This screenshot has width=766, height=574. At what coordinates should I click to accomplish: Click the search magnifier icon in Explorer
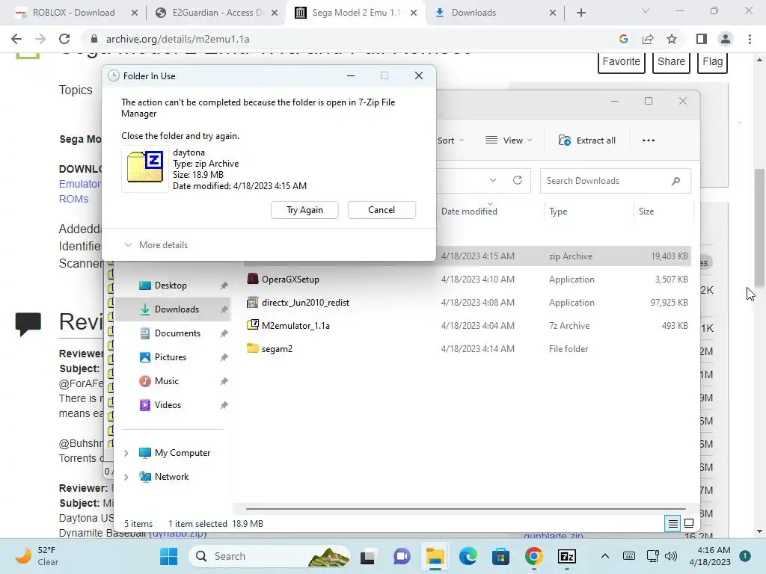tap(675, 181)
